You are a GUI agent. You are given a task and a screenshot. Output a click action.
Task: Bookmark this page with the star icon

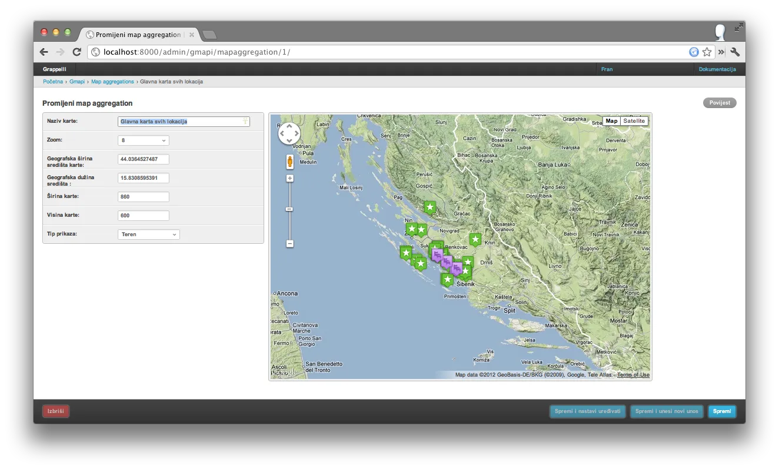[707, 52]
